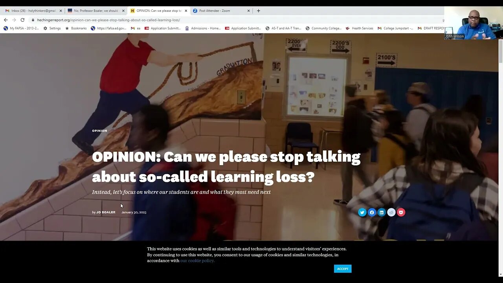The width and height of the screenshot is (503, 283).
Task: Select the Hechinger OPINION article tab
Action: (159, 11)
